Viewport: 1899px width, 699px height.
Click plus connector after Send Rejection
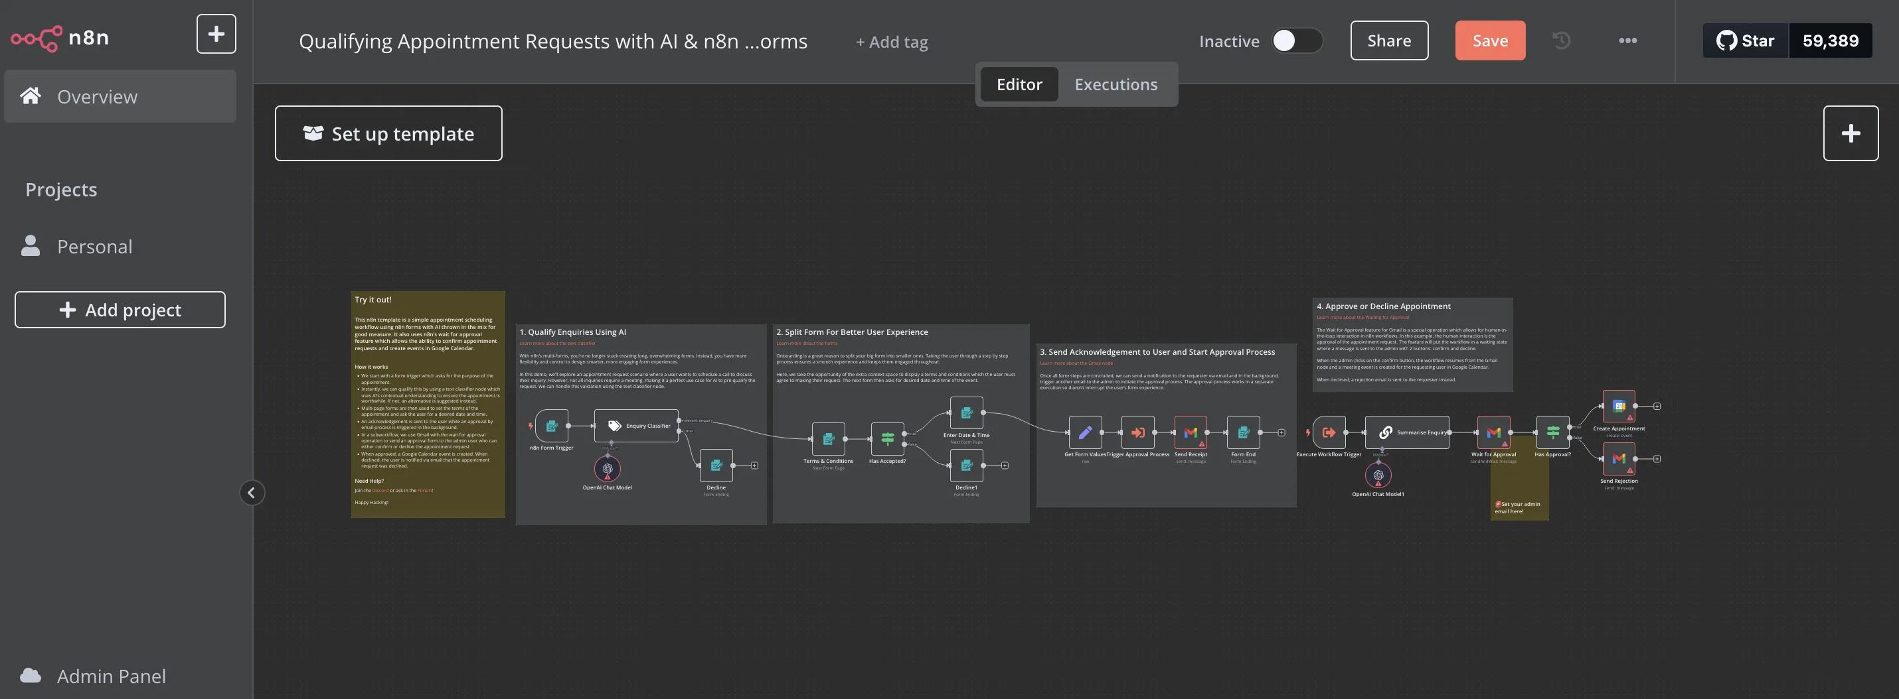coord(1657,459)
